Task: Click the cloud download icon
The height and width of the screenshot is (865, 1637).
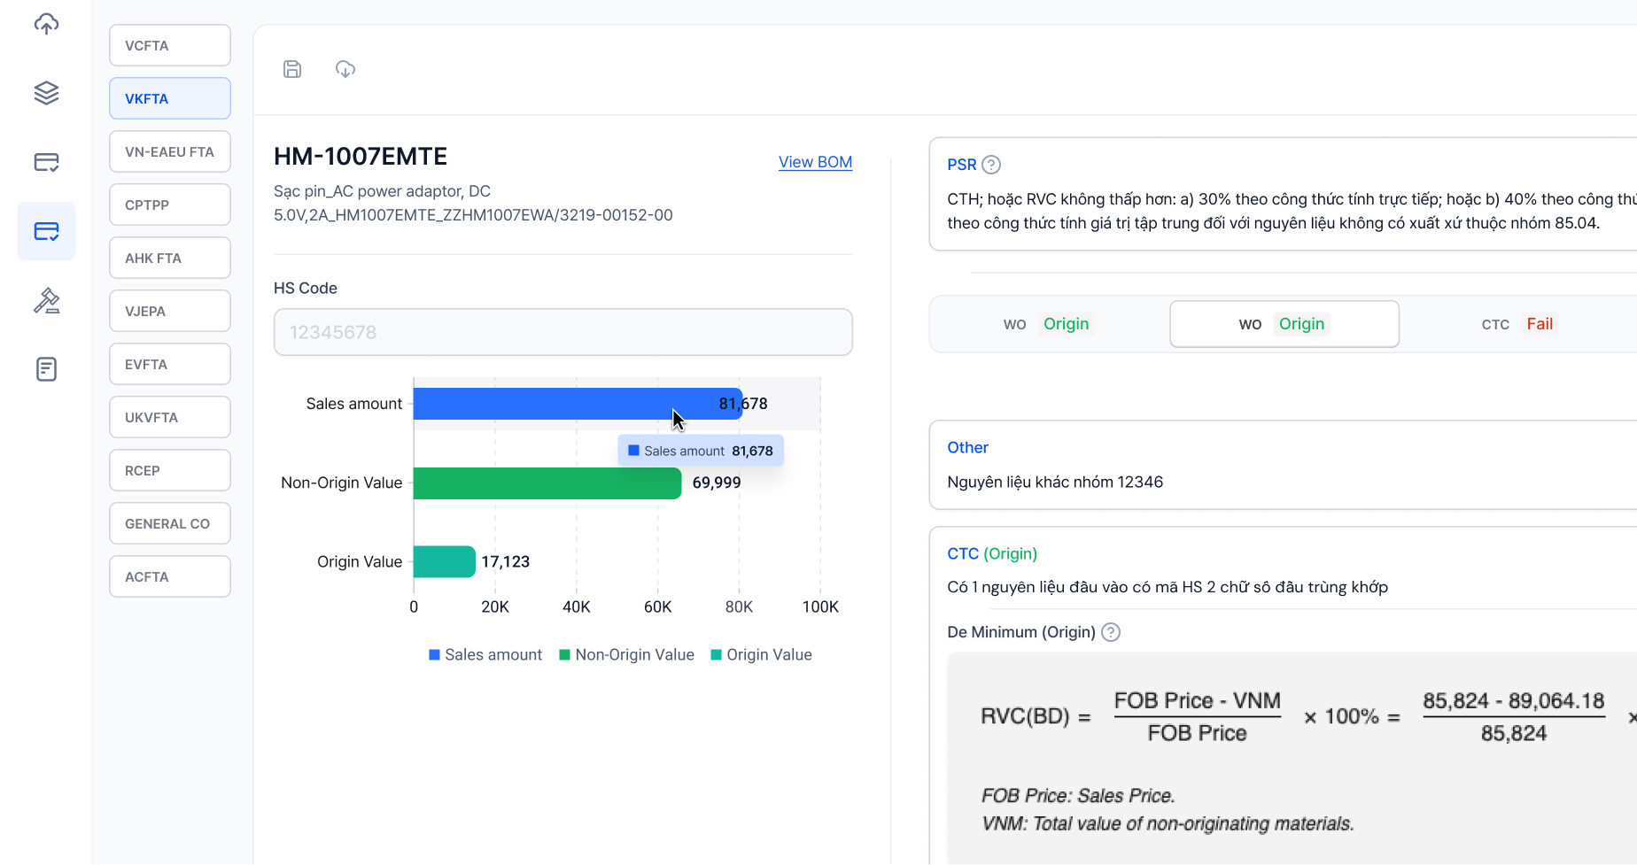Action: click(345, 69)
